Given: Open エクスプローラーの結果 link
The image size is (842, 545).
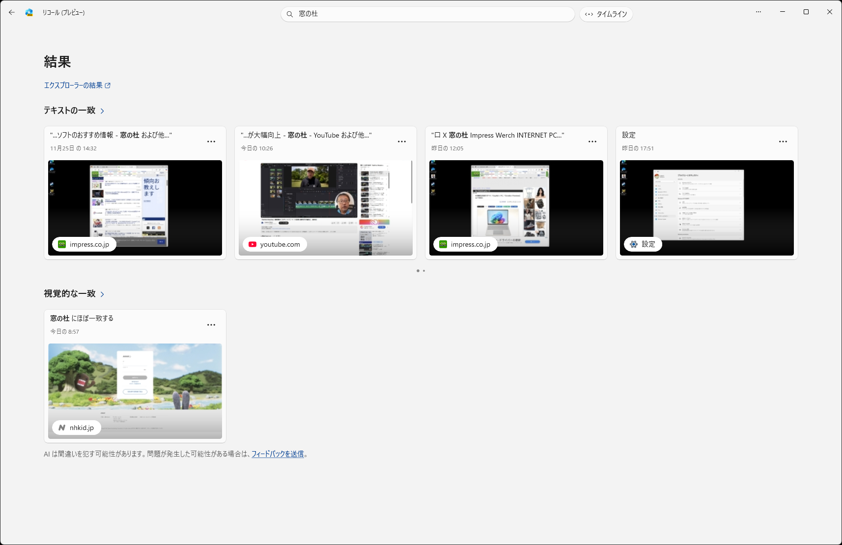Looking at the screenshot, I should 77,86.
